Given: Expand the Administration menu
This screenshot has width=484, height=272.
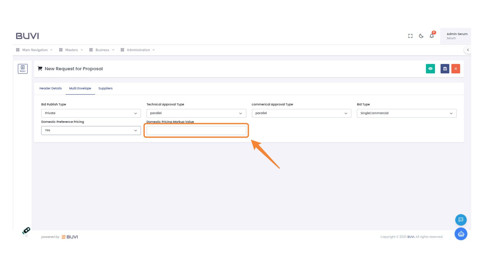Looking at the screenshot, I should [x=138, y=50].
